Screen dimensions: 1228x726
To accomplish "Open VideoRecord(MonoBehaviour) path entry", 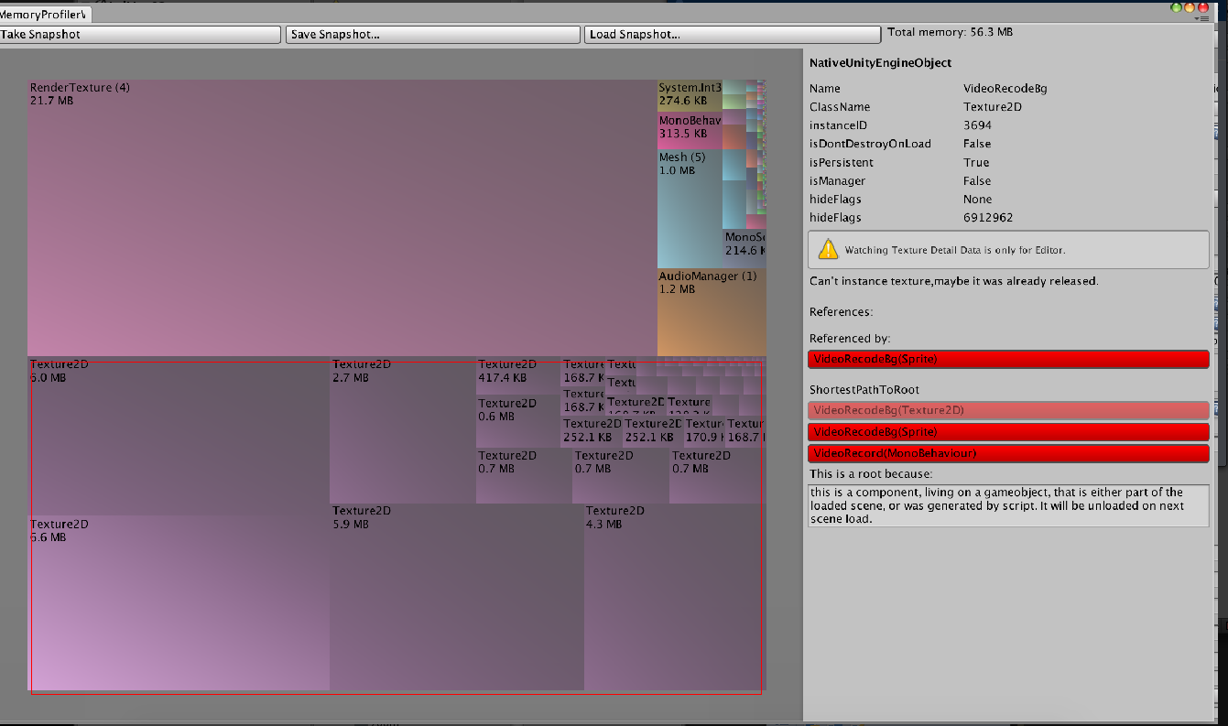I will click(x=1008, y=453).
